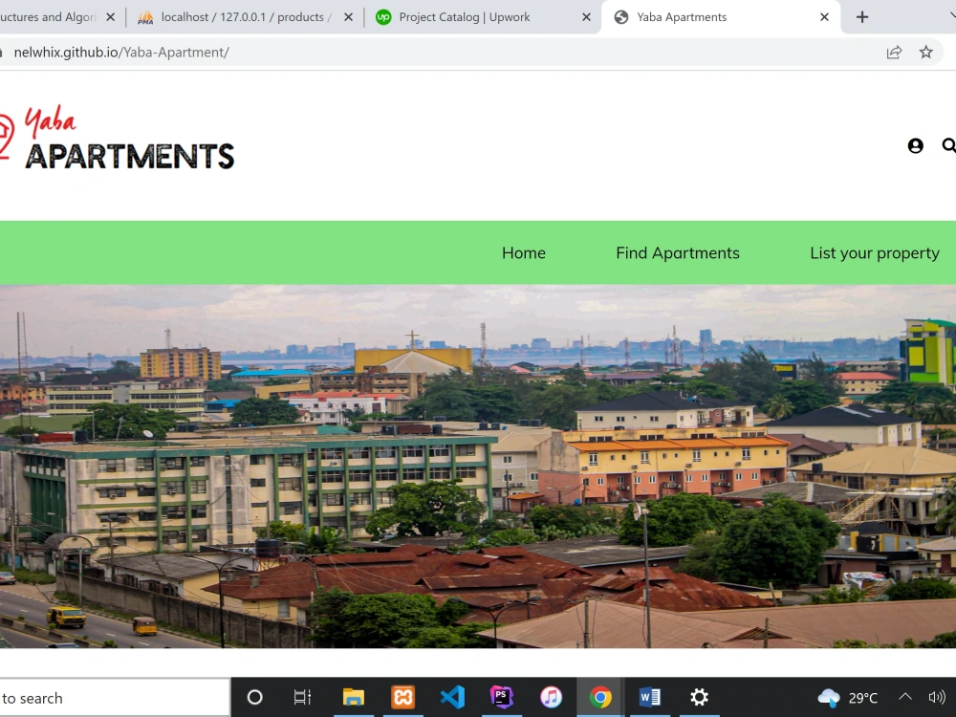Close the Data Structures tab
This screenshot has height=717, width=956.
click(x=110, y=17)
